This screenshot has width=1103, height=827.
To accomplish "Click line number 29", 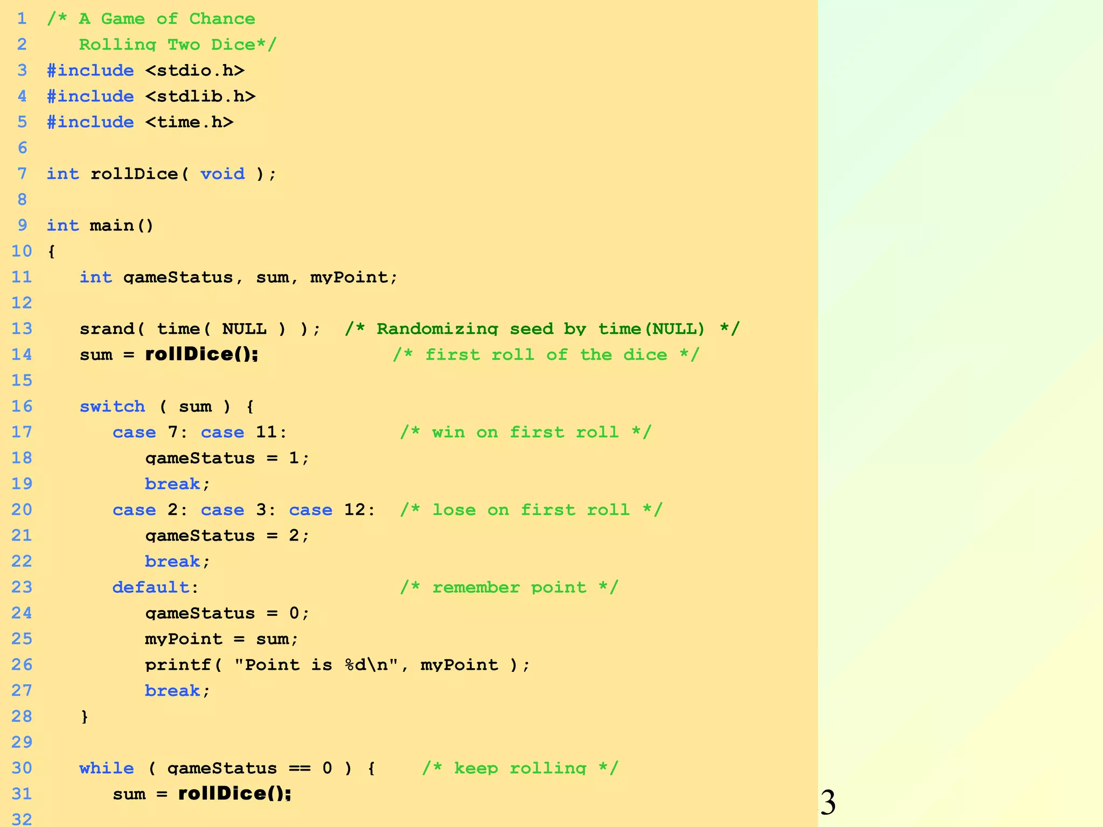I will tap(22, 742).
